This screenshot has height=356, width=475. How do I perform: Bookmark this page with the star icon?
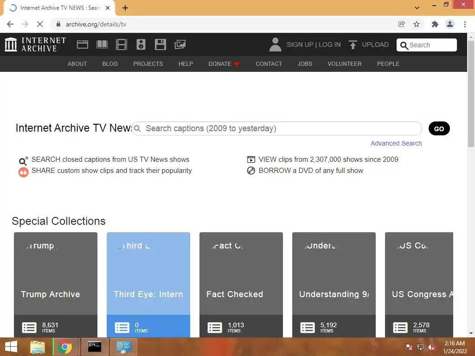coord(417,24)
